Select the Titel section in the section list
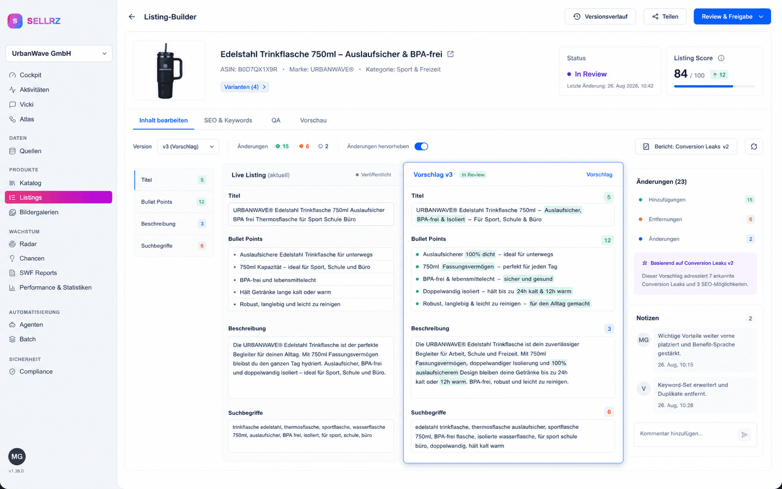 tap(174, 180)
